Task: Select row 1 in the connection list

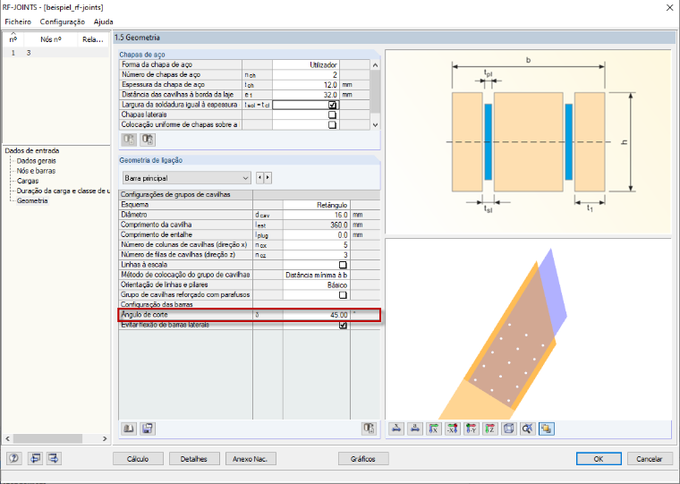Action: [55, 53]
